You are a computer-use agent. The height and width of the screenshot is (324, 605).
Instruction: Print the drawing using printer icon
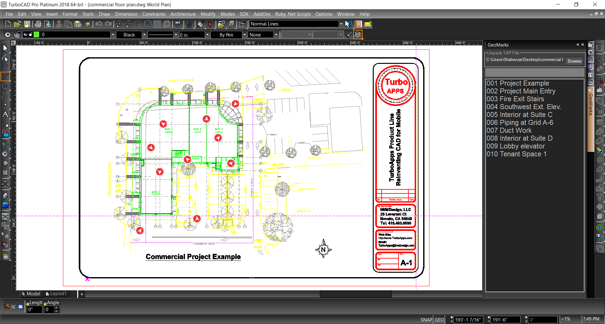38,24
